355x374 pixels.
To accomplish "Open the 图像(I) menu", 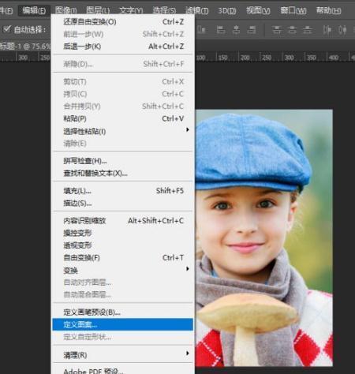I will pos(65,11).
